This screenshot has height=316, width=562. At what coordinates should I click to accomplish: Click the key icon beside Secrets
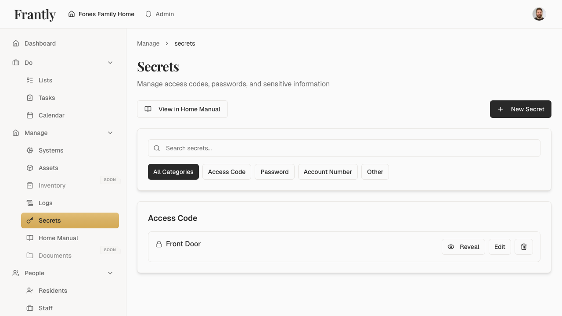(x=30, y=220)
